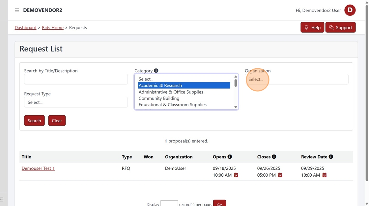Select Community Building category

tap(184, 98)
